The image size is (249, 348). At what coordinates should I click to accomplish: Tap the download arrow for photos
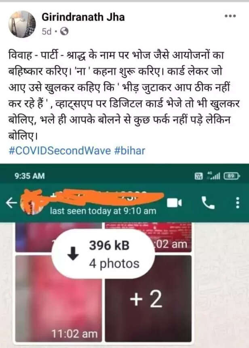coord(73,254)
